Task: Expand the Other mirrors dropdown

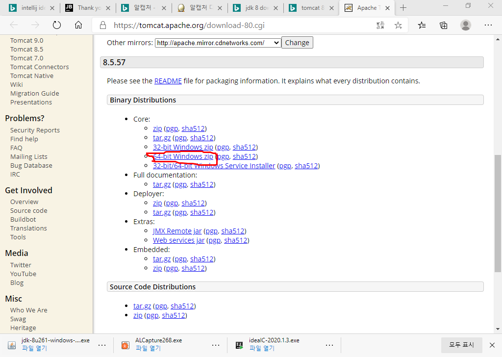Action: (x=218, y=43)
